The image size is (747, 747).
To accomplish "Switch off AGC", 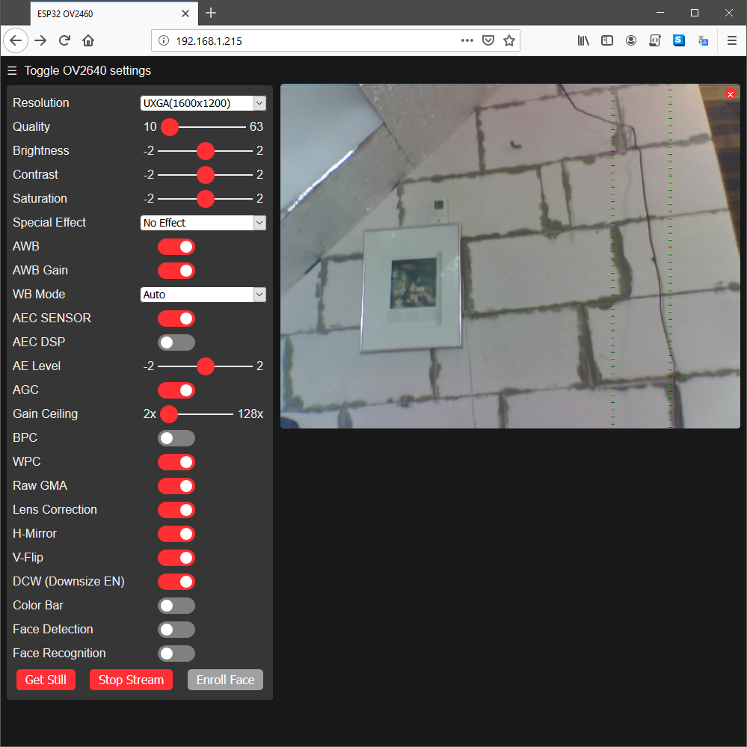I will (176, 390).
